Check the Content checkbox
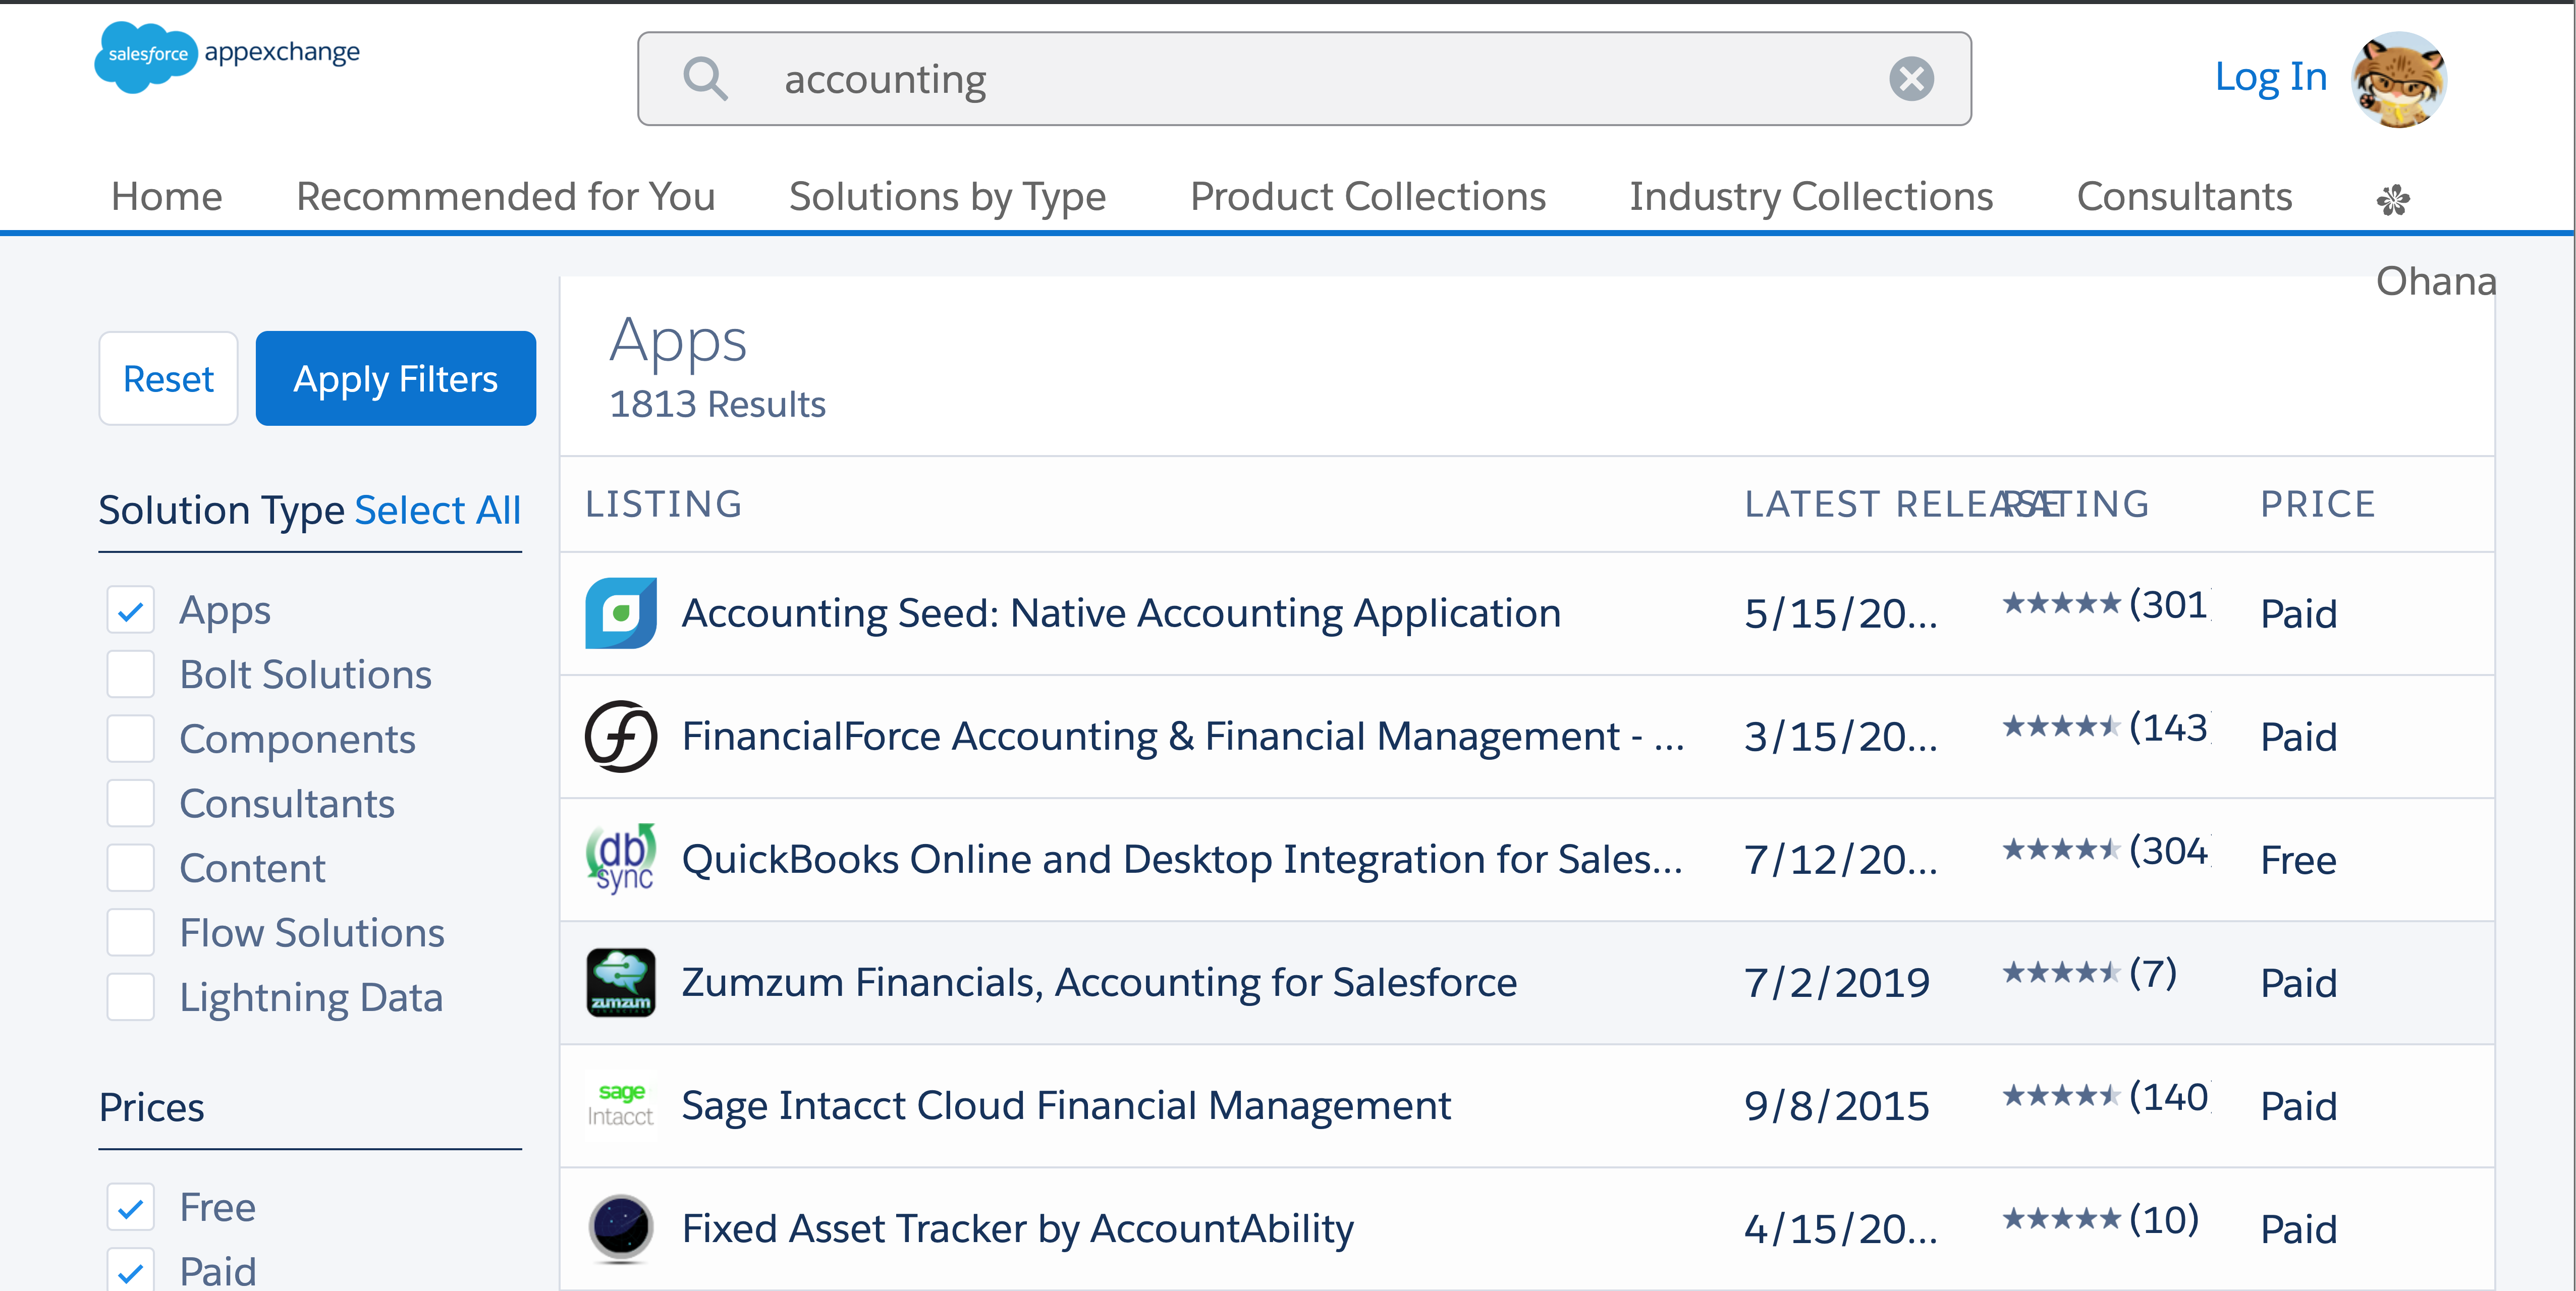 (x=131, y=868)
